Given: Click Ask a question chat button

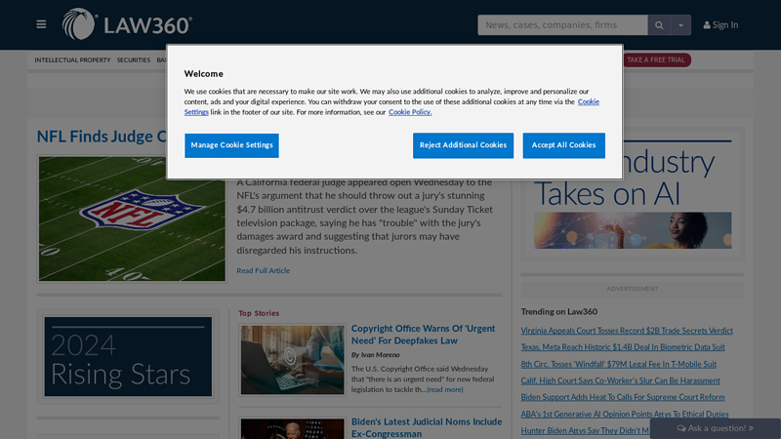Looking at the screenshot, I should tap(716, 428).
